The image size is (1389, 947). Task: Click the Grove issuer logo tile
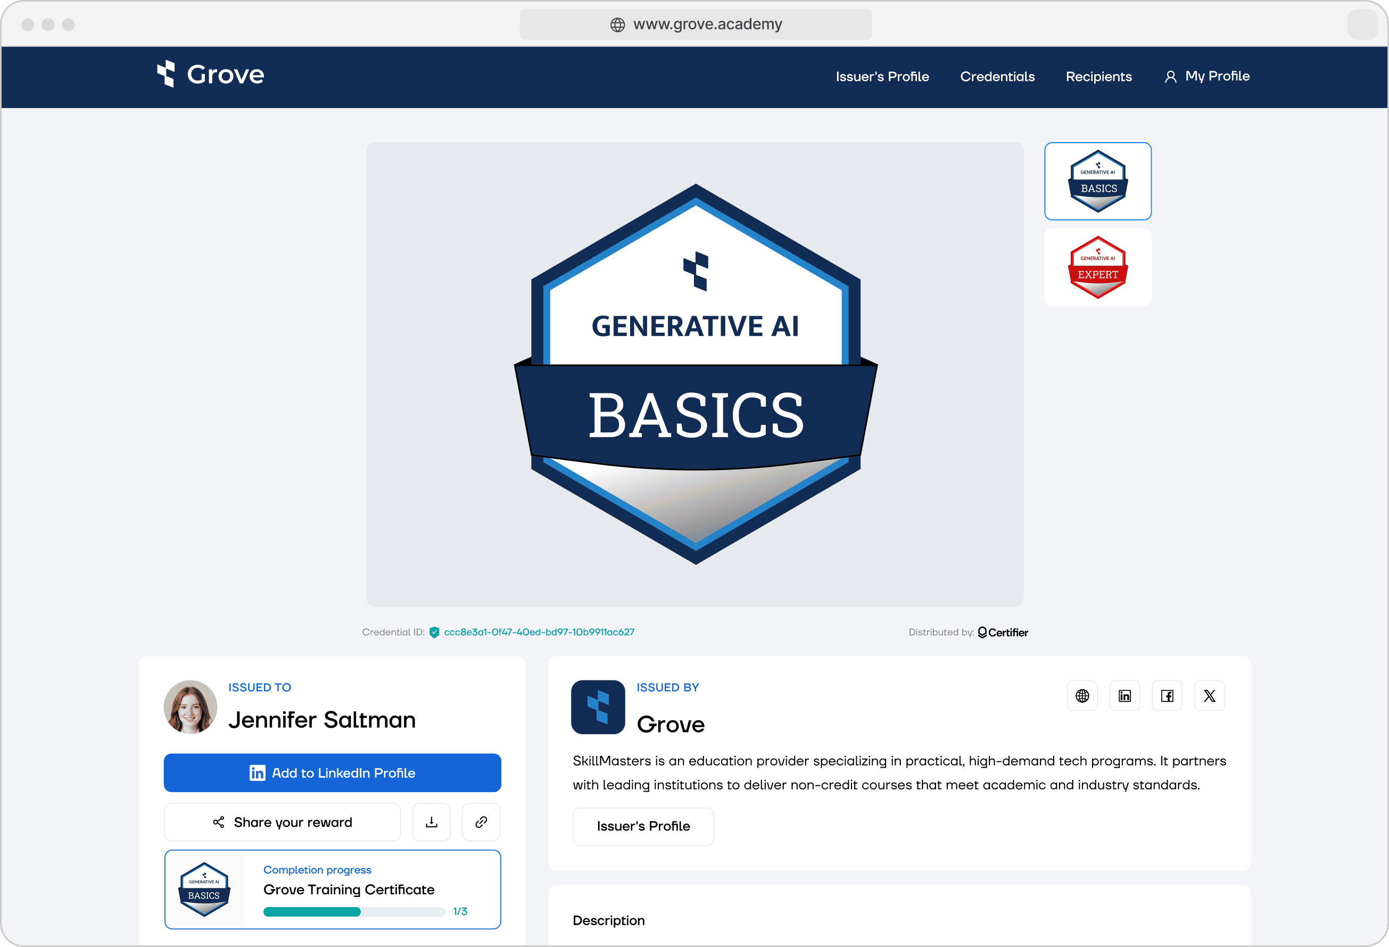598,707
